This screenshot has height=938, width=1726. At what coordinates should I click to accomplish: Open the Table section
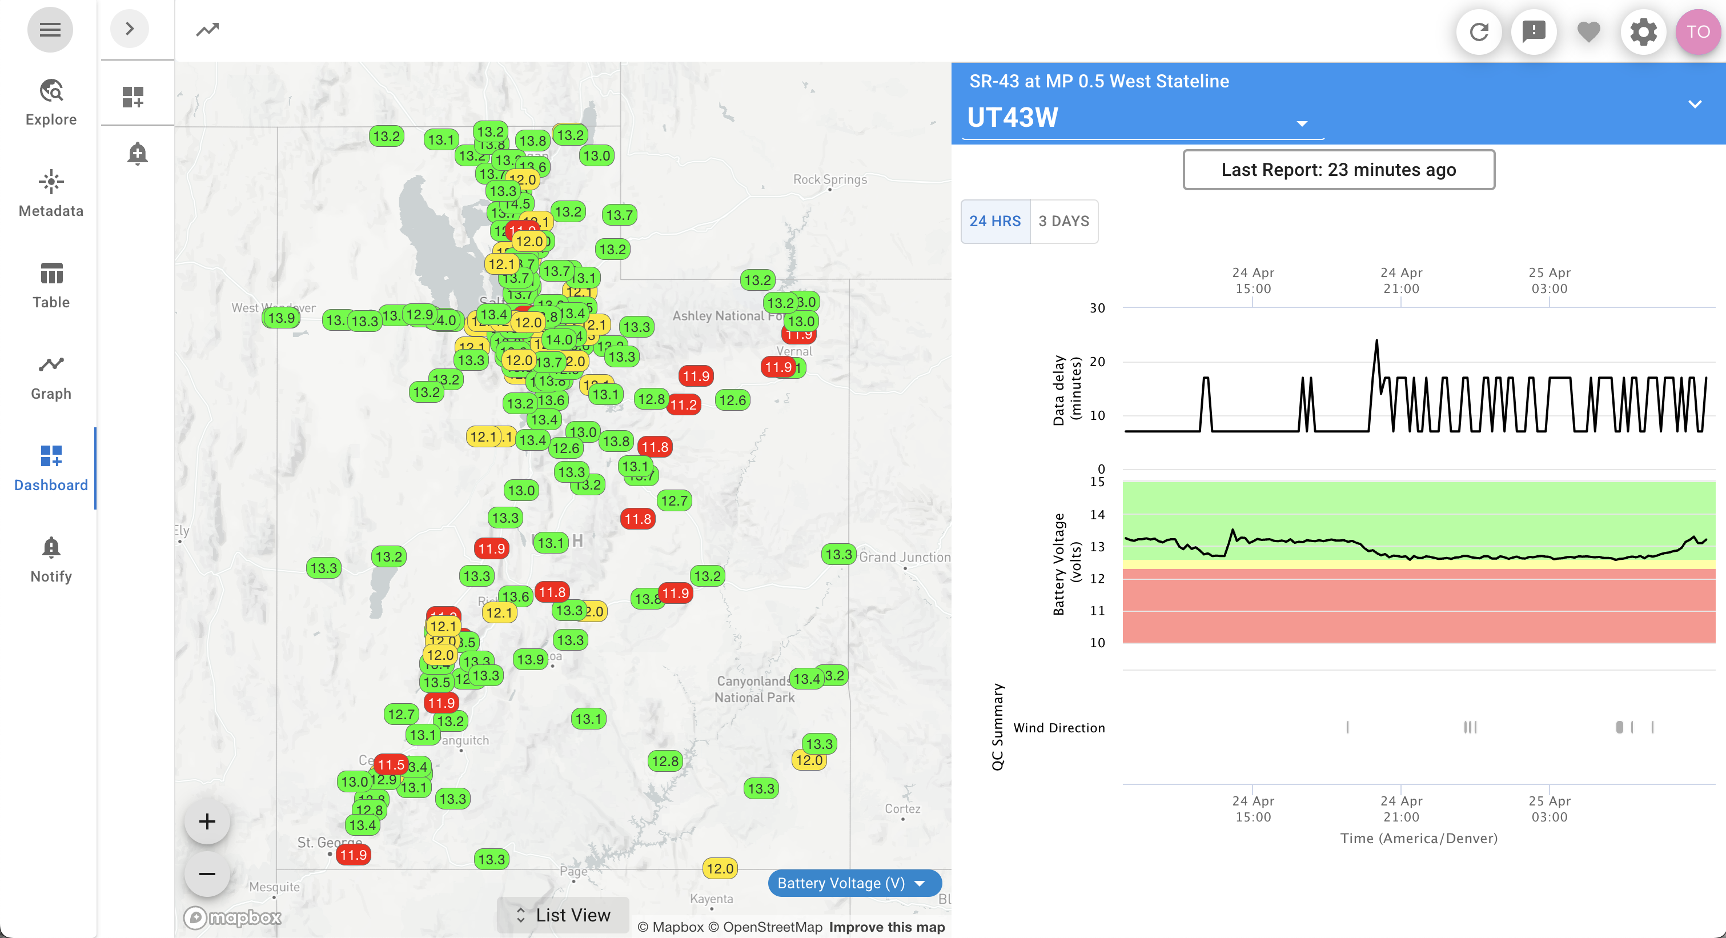(x=51, y=286)
